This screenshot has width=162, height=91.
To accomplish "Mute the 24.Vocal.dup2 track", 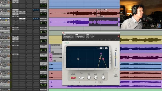I will [x=8, y=20].
